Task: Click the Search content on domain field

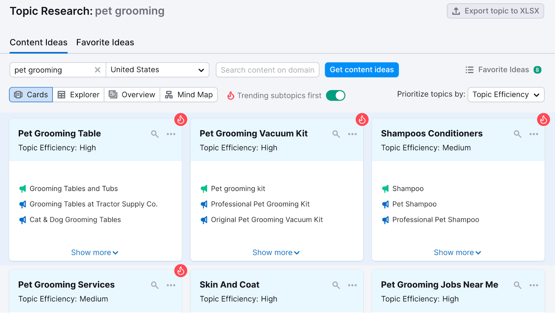Action: pos(267,70)
